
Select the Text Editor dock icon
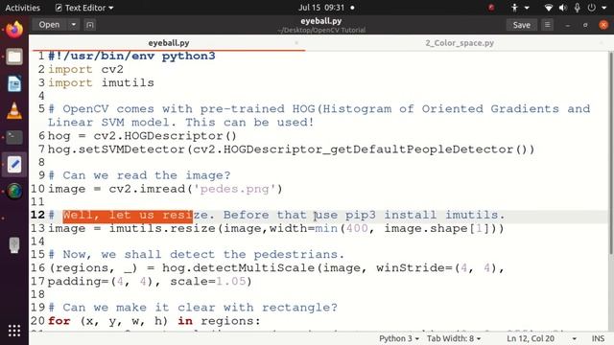(x=14, y=164)
